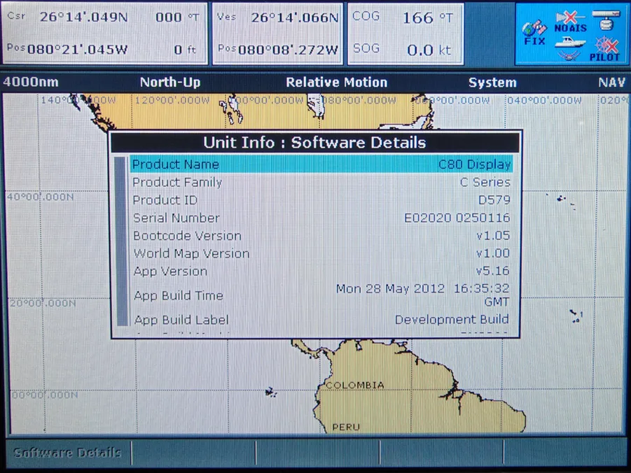Click the SOG speed readout

click(405, 49)
